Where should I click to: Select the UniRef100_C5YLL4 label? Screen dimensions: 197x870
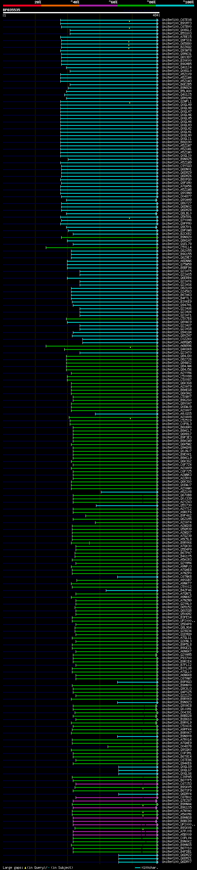[177, 247]
